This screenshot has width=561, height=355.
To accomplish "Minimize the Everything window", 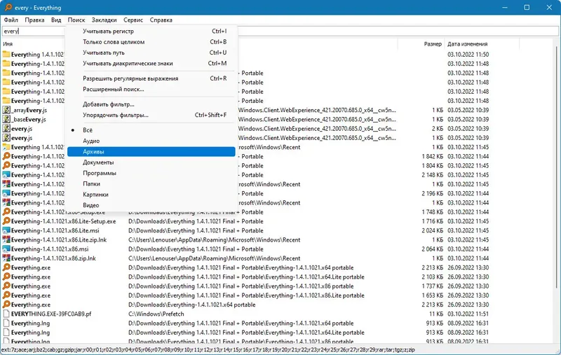I will click(505, 7).
